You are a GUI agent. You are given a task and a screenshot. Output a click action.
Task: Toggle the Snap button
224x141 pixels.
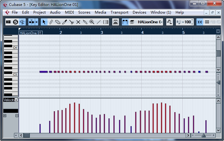point(199,22)
